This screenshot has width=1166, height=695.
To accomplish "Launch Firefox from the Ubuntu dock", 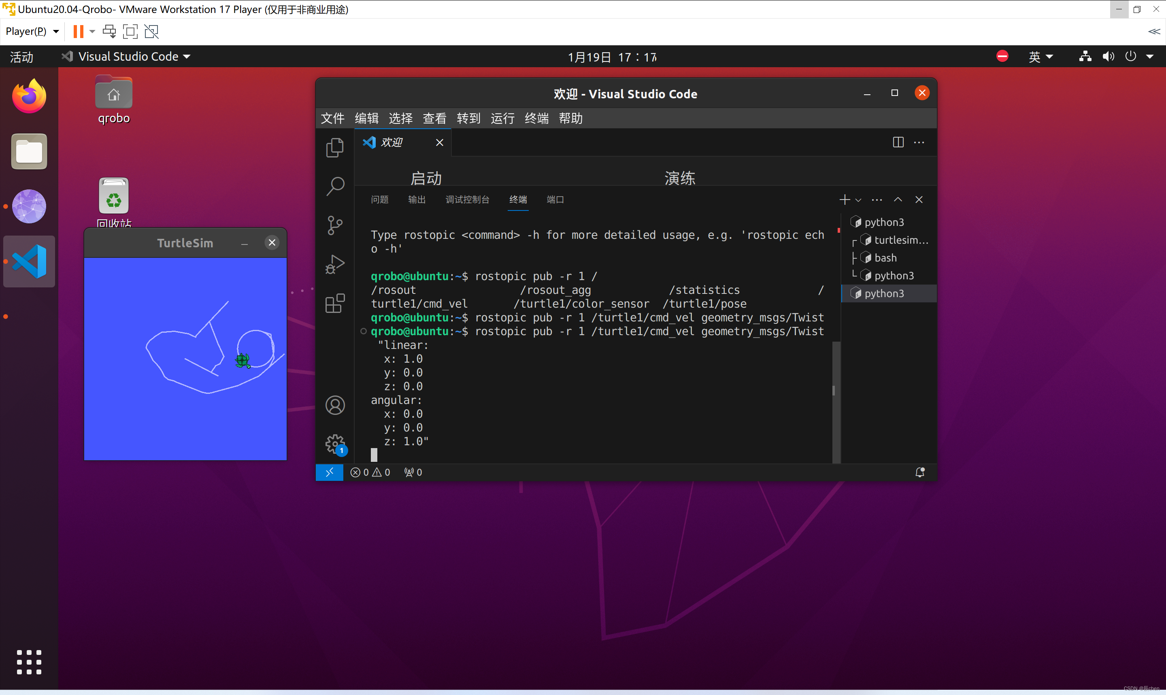I will click(29, 96).
